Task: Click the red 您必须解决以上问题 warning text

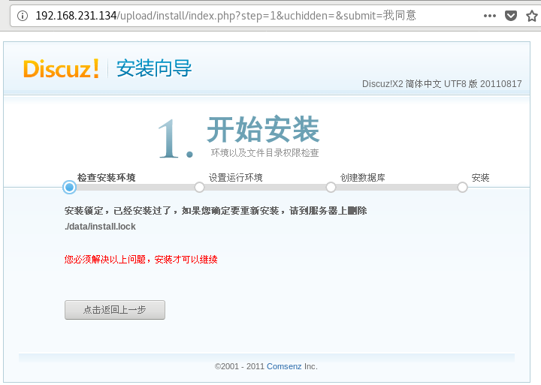Action: [141, 259]
